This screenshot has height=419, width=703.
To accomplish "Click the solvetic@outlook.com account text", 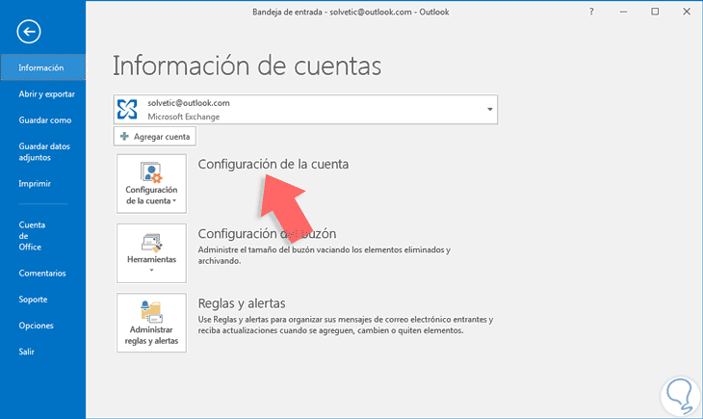I will pyautogui.click(x=189, y=103).
